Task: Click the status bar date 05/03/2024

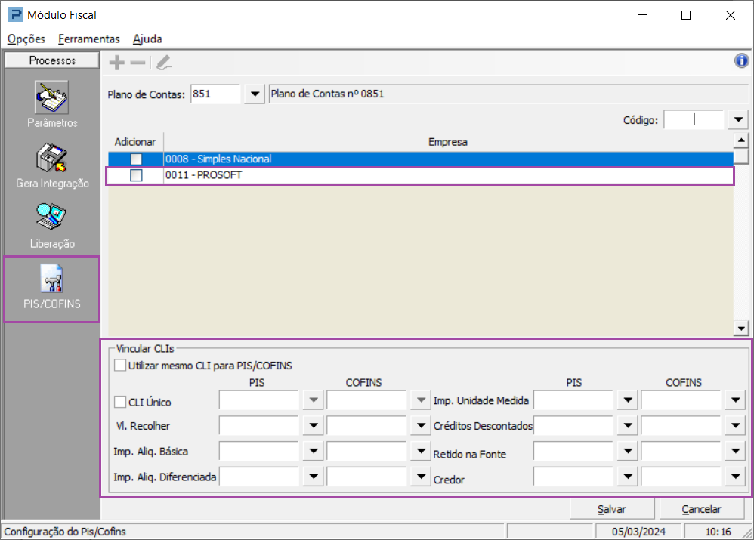Action: click(638, 532)
